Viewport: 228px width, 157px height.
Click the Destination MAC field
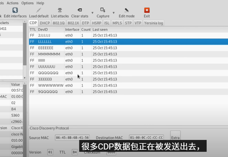[147, 138]
